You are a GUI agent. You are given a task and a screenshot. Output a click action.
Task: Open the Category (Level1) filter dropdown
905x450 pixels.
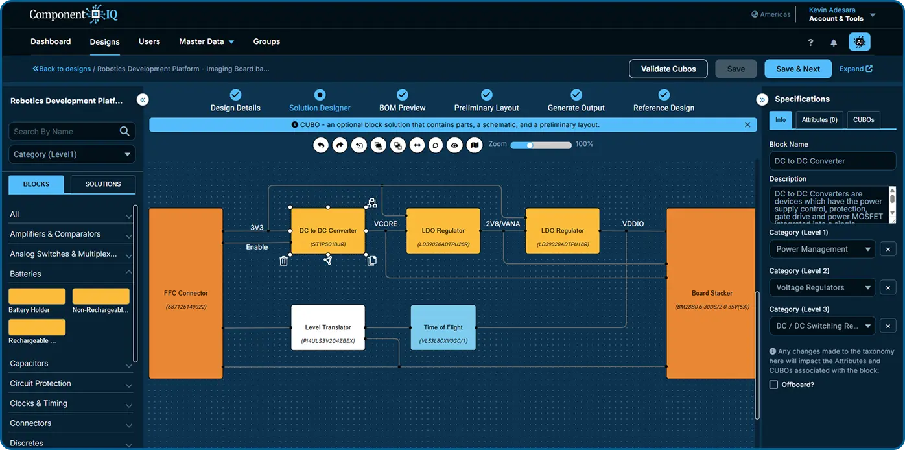tap(72, 154)
